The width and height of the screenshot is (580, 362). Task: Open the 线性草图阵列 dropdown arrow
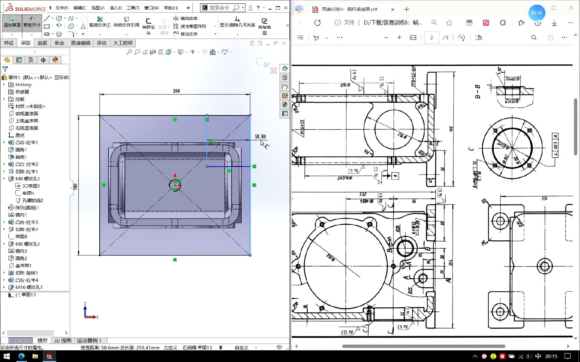coord(215,26)
